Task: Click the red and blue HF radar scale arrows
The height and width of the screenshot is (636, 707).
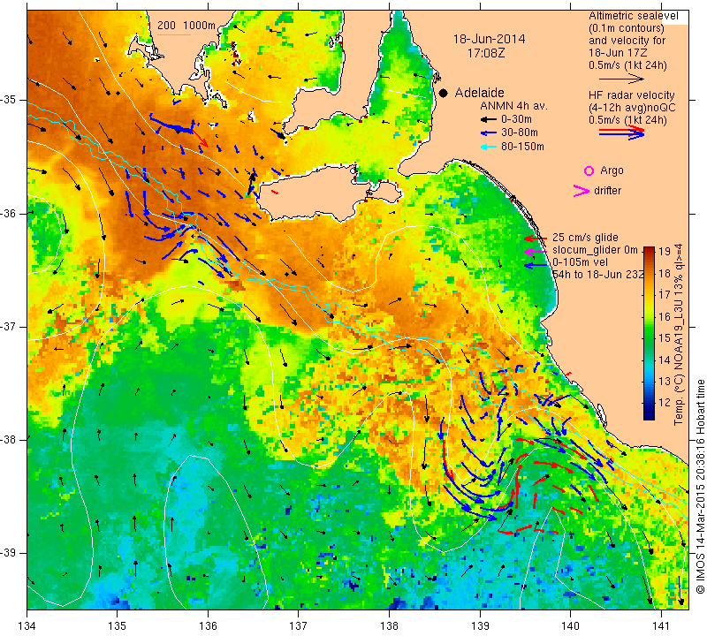Action: click(x=621, y=132)
